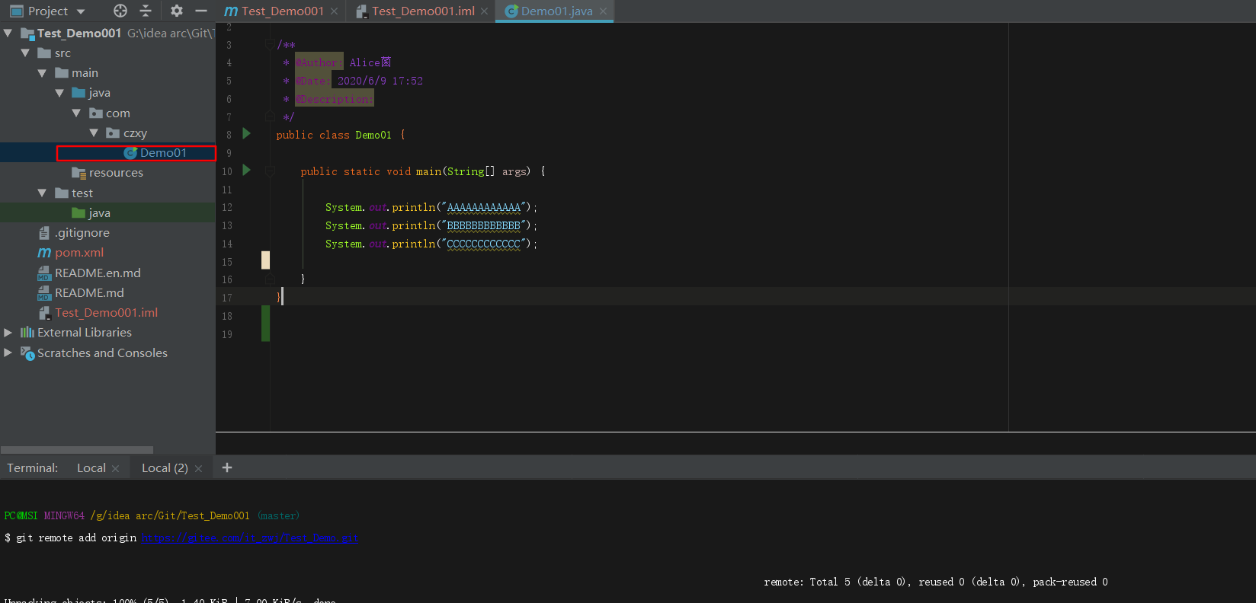The width and height of the screenshot is (1256, 603).
Task: Close the Local (2) terminal tab
Action: point(198,469)
